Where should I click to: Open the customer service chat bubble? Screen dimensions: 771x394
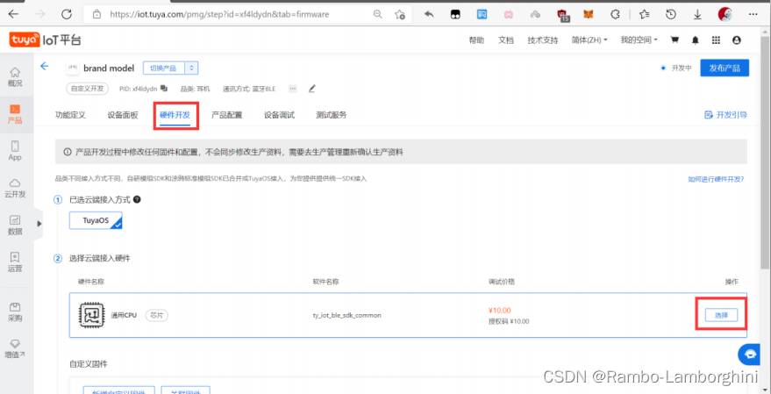coord(750,354)
